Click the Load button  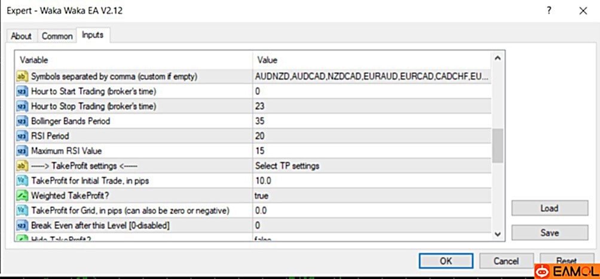[x=549, y=209]
